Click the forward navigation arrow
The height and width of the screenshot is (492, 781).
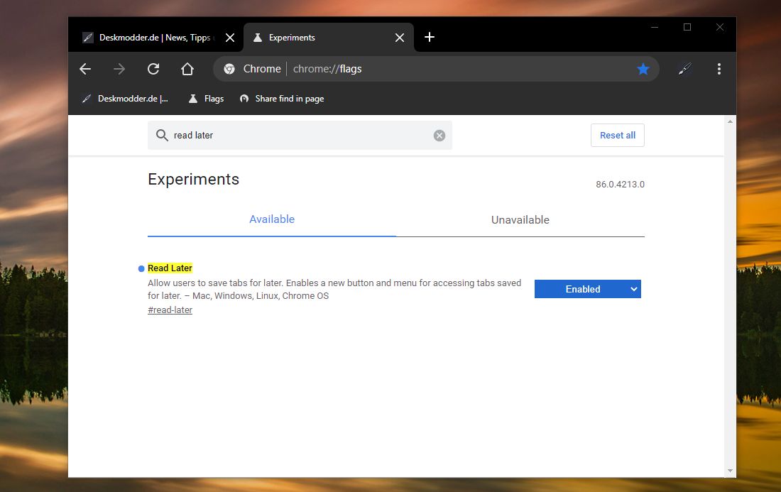tap(119, 69)
